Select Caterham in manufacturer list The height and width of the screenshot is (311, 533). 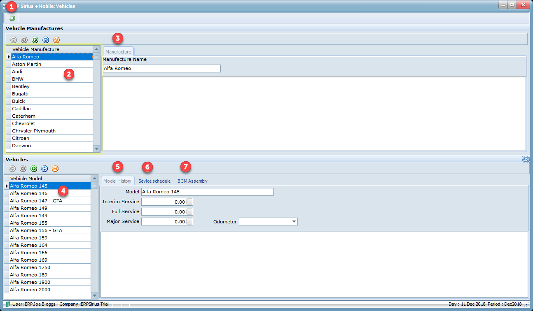[x=52, y=116]
